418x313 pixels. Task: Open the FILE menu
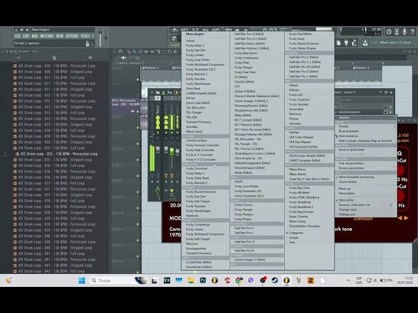(18, 36)
